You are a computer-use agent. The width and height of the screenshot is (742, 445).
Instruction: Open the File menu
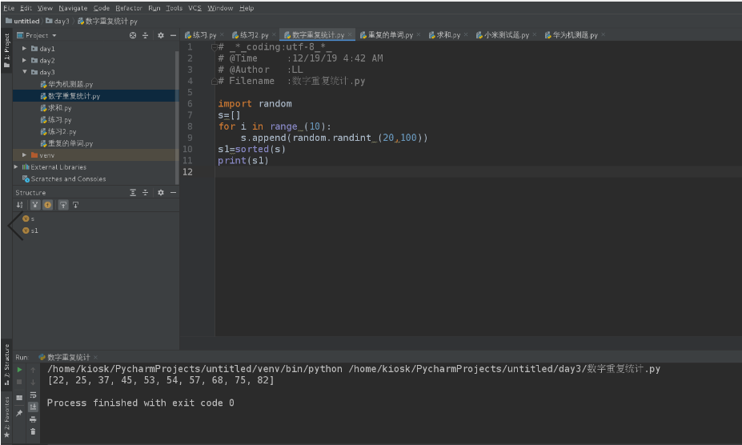[x=9, y=8]
